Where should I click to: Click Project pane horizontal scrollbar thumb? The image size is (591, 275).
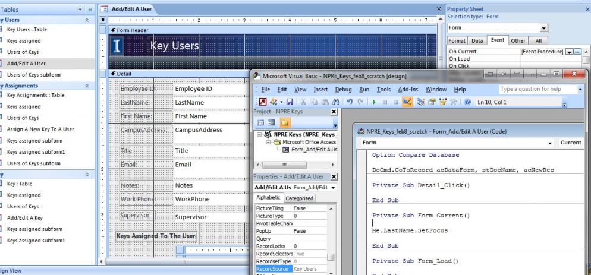pos(285,165)
